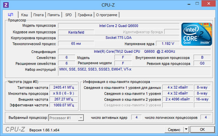Open the Кэш tab

24,15
